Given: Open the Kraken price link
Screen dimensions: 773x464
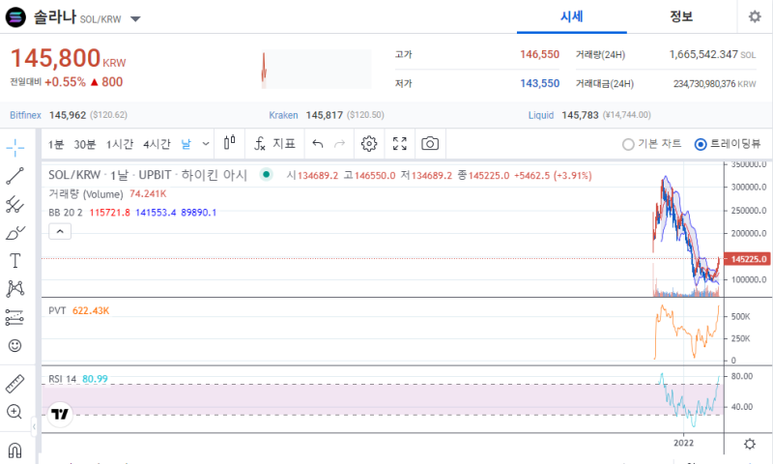Looking at the screenshot, I should pos(283,115).
